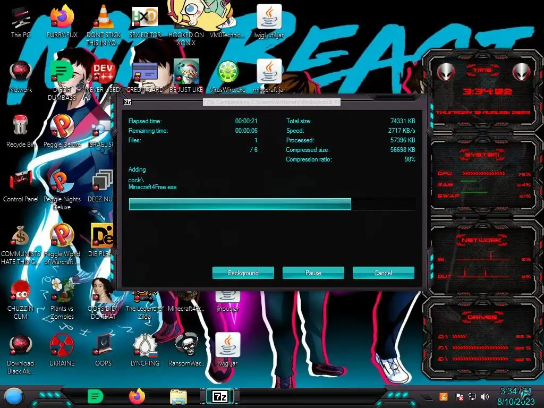Open the 'BE JUST LIKE' Santa icon
Screen dimensions: 544x408
pos(186,76)
